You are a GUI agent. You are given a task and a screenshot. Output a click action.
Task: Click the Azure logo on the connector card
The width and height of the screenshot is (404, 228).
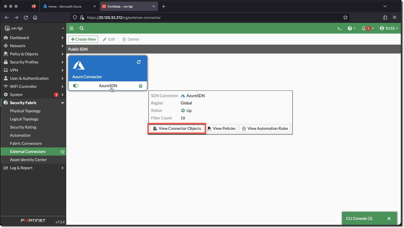[x=79, y=65]
